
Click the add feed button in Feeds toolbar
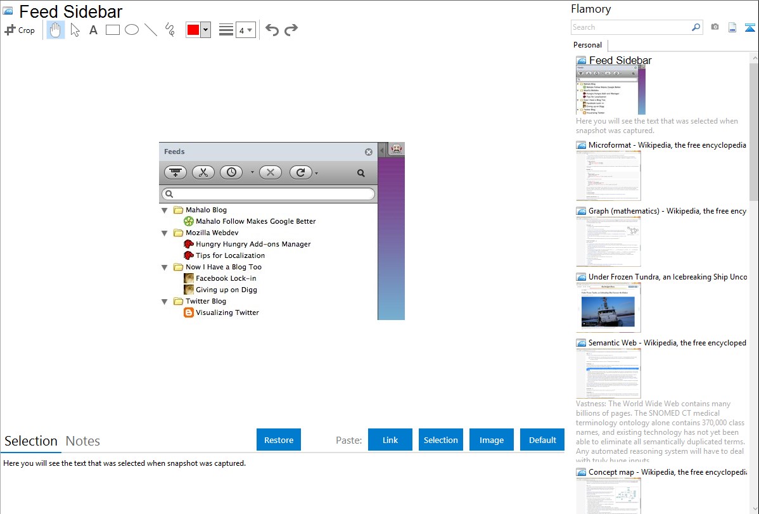[x=175, y=172]
